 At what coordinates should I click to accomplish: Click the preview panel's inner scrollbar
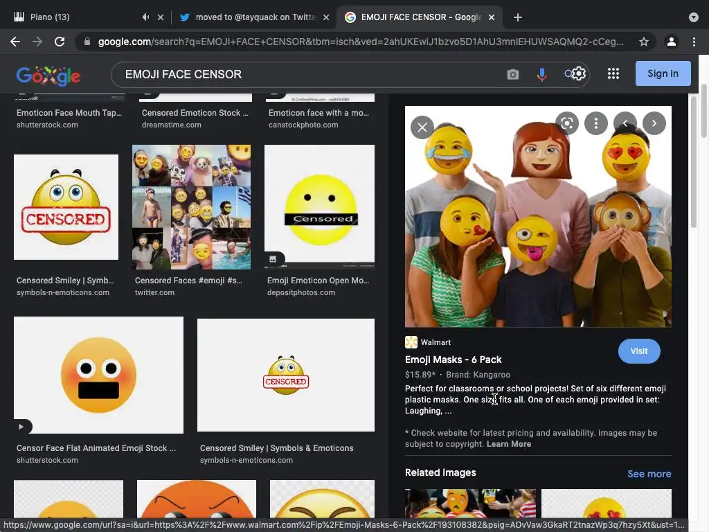click(694, 163)
